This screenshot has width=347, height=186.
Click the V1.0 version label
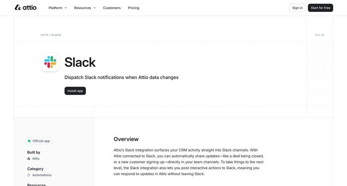click(x=320, y=35)
